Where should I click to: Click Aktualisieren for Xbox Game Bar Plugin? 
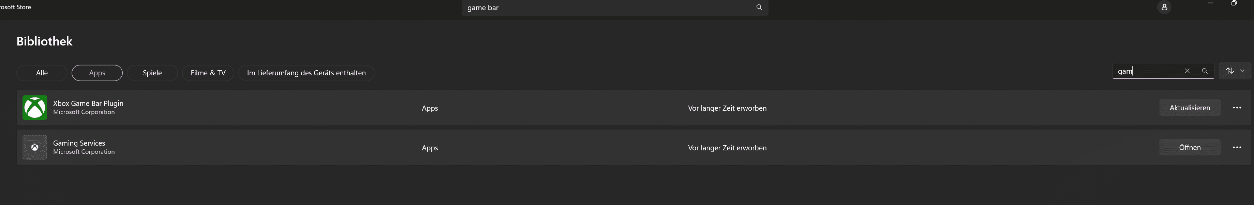point(1190,108)
